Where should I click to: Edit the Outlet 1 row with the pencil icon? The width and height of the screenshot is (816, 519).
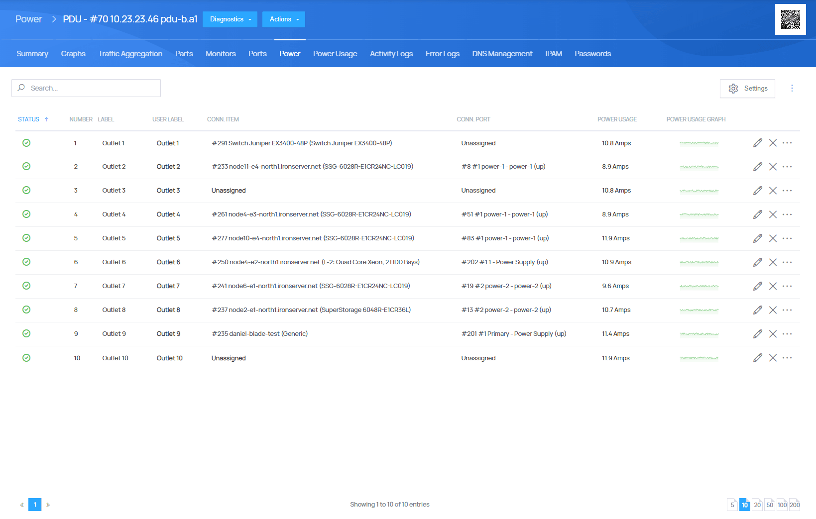tap(758, 143)
